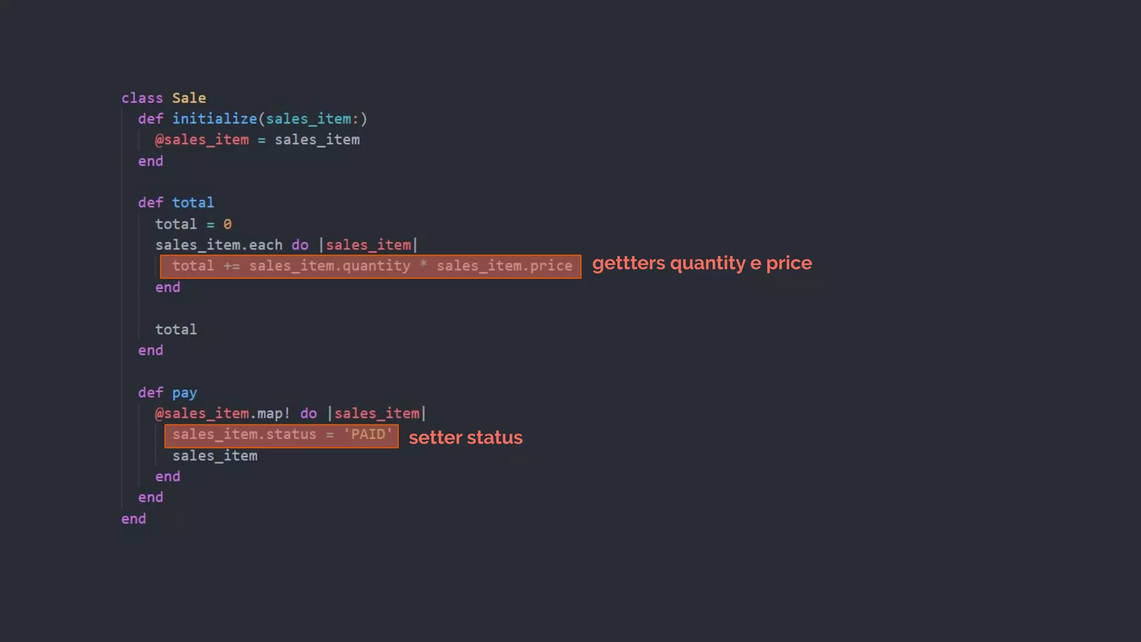Click the 'gettters quantity e price' annotation

coord(701,263)
